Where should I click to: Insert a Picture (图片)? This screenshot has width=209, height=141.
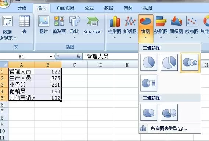(x=44, y=21)
